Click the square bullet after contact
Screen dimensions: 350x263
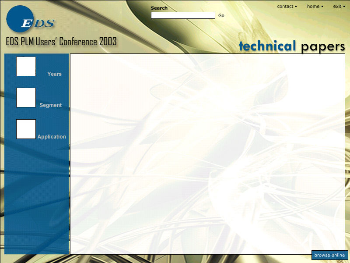[296, 7]
